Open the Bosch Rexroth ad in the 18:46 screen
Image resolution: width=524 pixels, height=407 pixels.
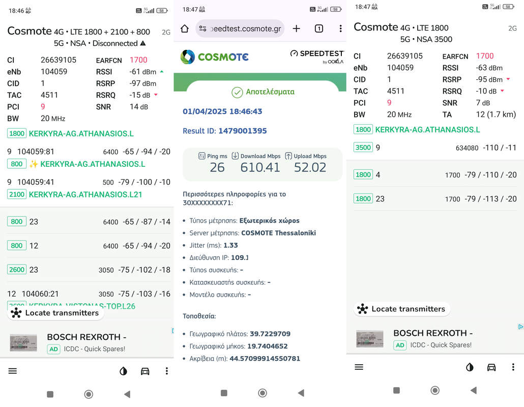[x=87, y=343]
